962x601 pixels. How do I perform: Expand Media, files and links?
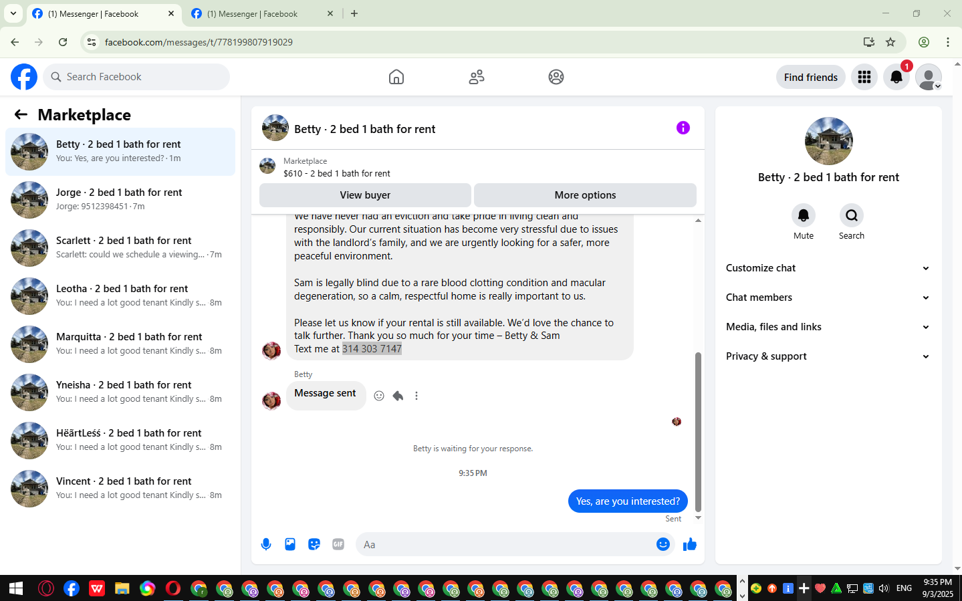click(x=828, y=327)
